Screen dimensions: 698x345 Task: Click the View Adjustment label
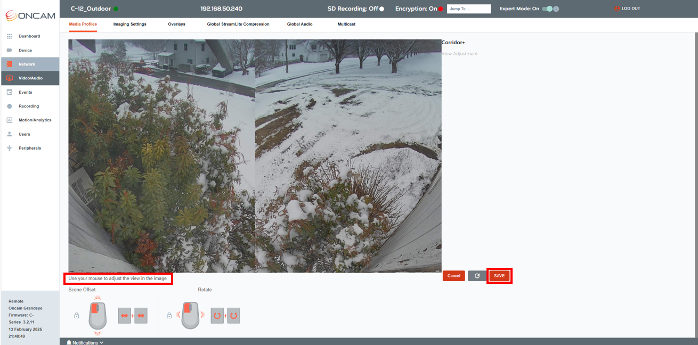460,54
